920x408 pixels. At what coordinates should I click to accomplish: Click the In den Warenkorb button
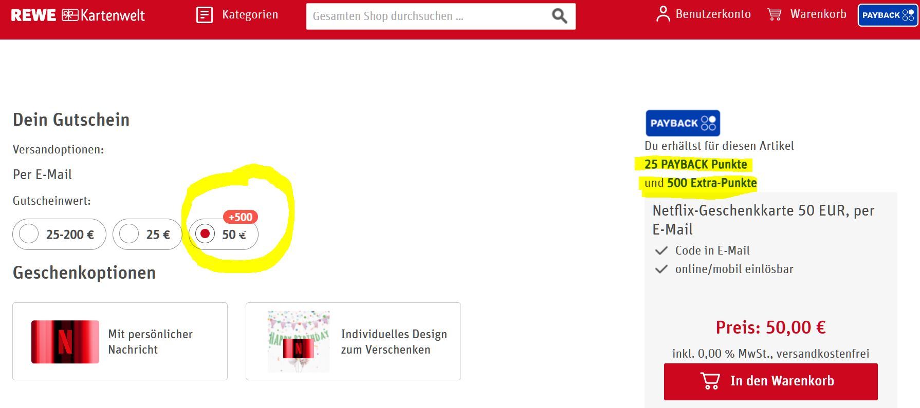coord(770,381)
